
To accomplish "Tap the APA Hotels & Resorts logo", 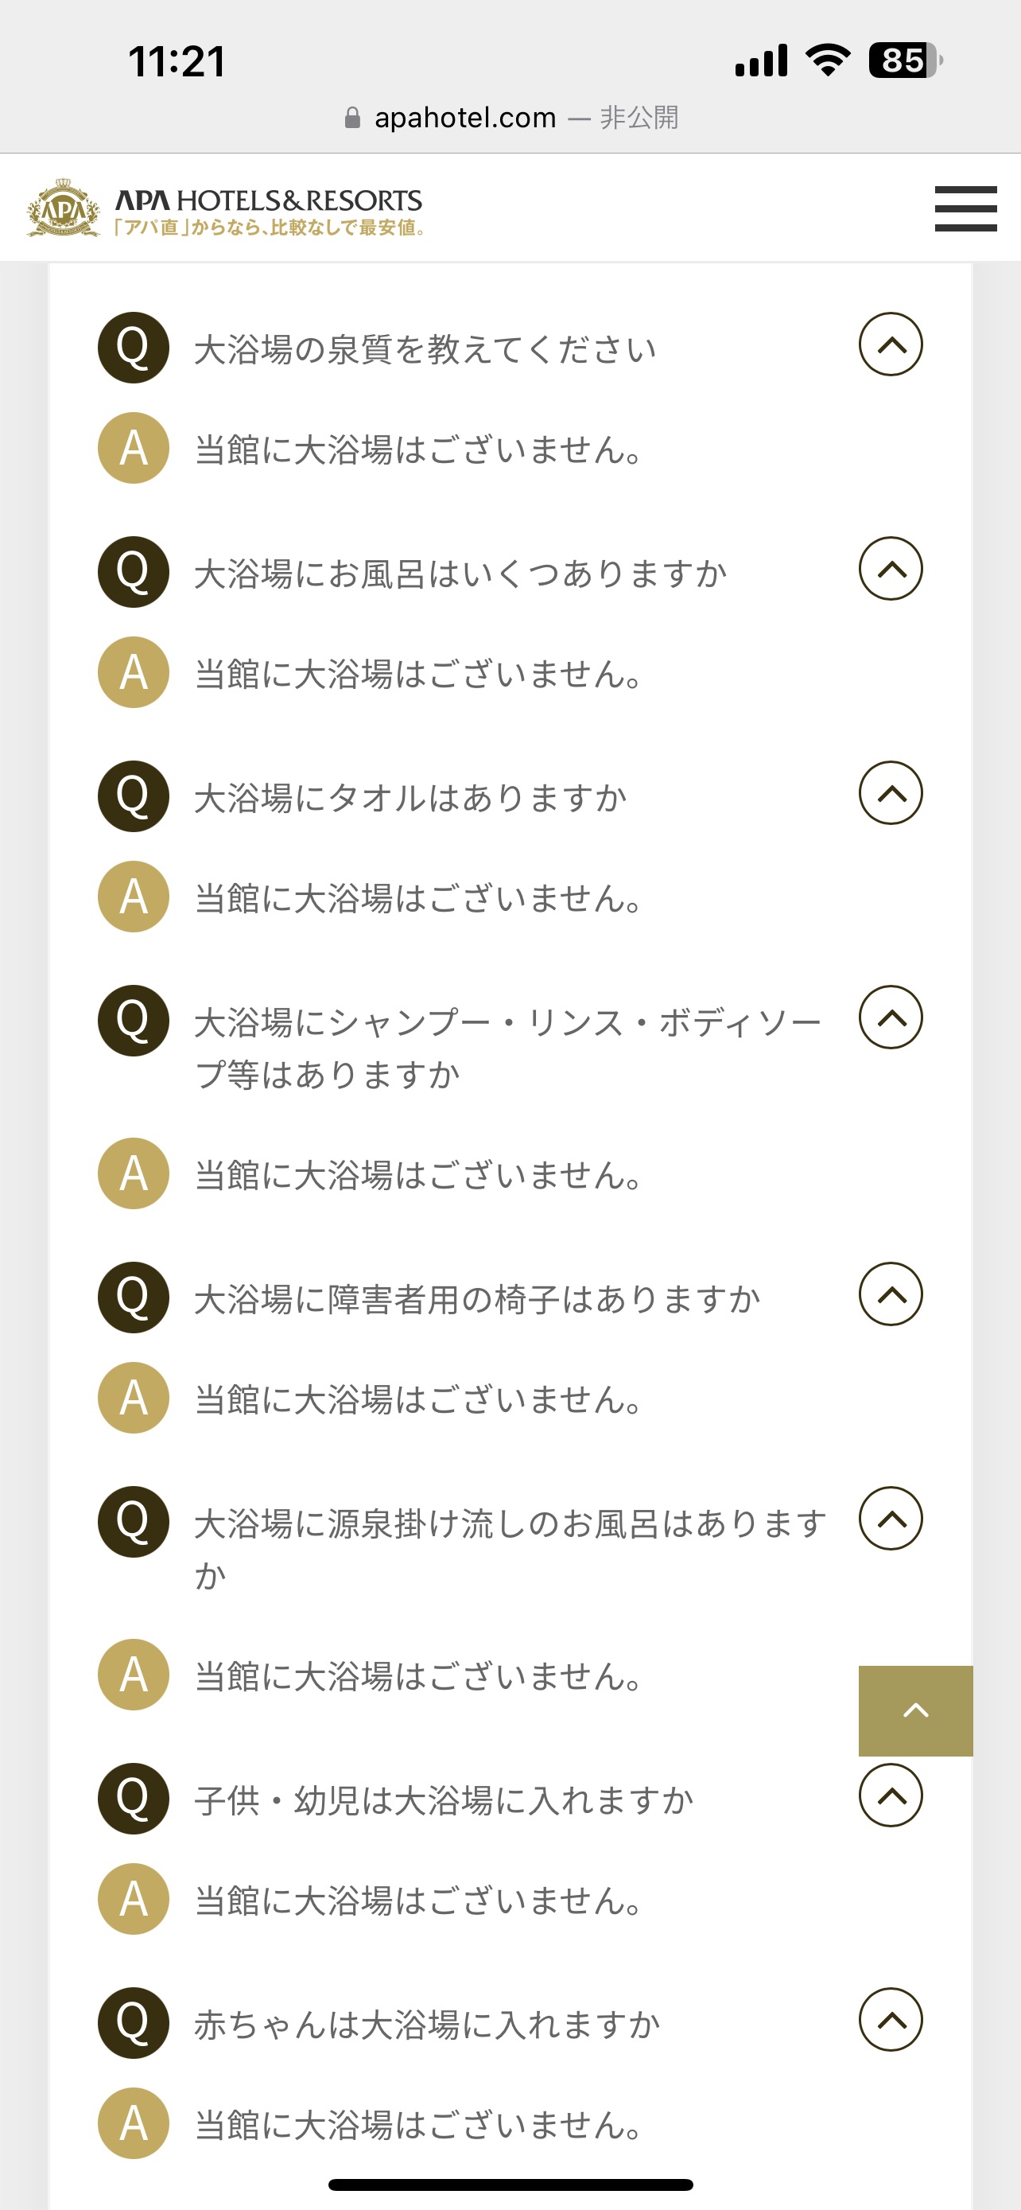I will point(226,208).
